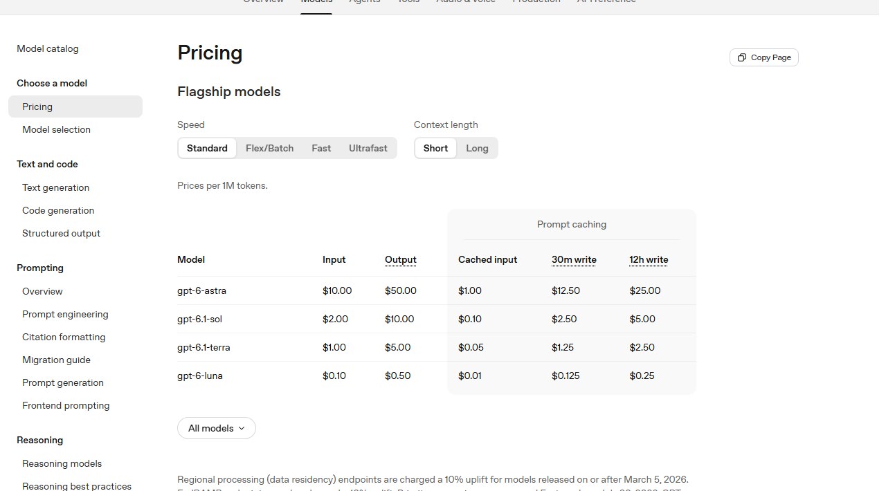Click the $0.50 output price

[398, 376]
